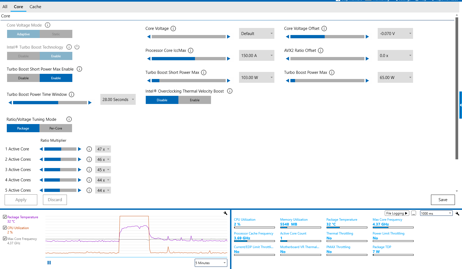Open info icon for 1 Active Core
Viewport: 462px width, 269px height.
pos(89,149)
